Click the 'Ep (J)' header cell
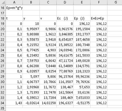 [x=82, y=18]
